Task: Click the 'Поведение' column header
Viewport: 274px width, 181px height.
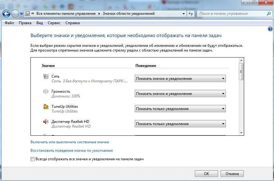Action: [146, 66]
